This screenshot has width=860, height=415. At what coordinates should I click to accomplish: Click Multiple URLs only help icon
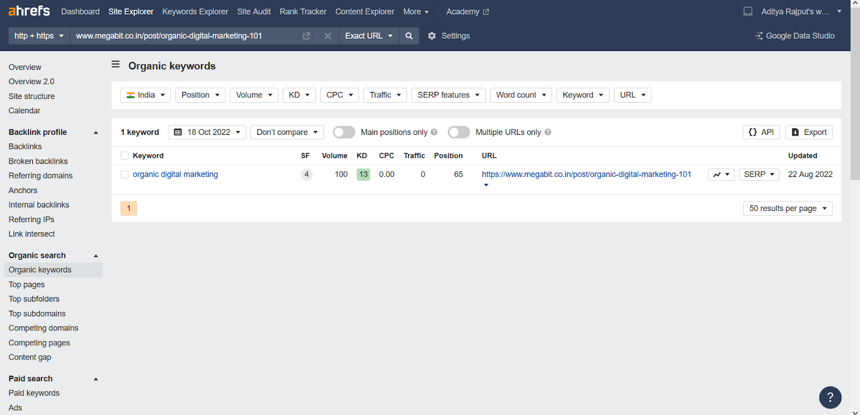click(548, 132)
